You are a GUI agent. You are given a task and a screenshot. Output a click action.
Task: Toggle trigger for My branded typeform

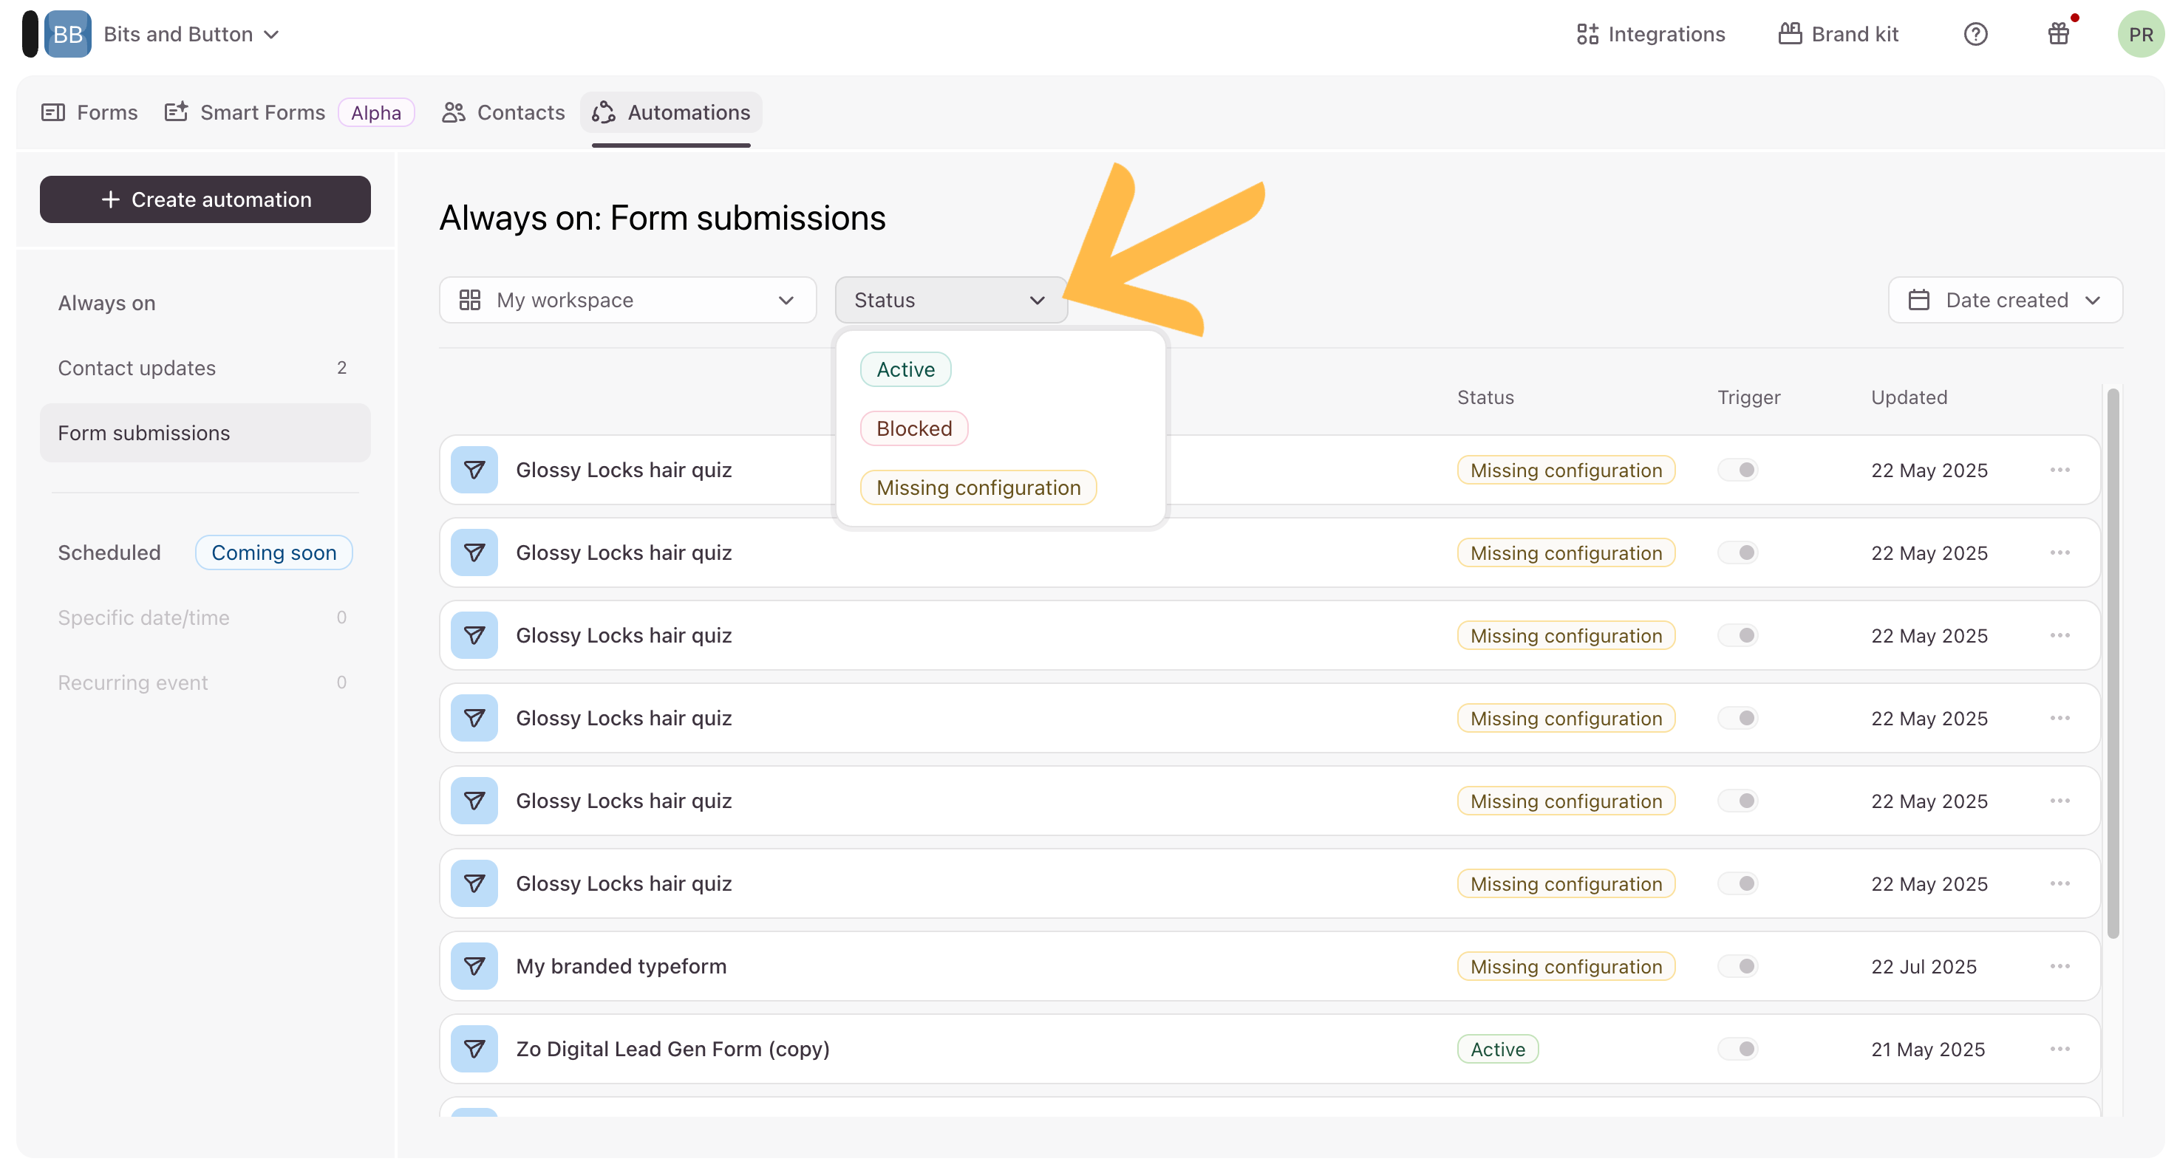(x=1737, y=966)
